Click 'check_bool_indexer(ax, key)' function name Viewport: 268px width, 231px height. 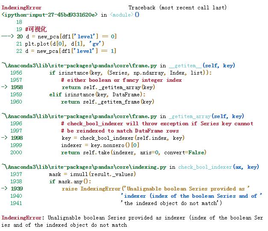pyautogui.click(x=218, y=167)
